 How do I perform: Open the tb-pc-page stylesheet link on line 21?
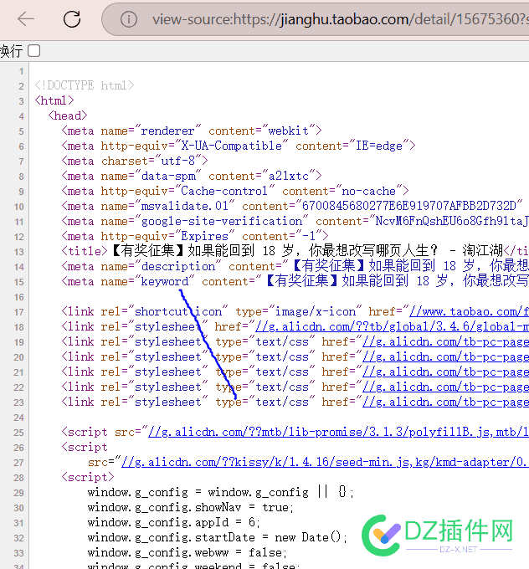[445, 372]
